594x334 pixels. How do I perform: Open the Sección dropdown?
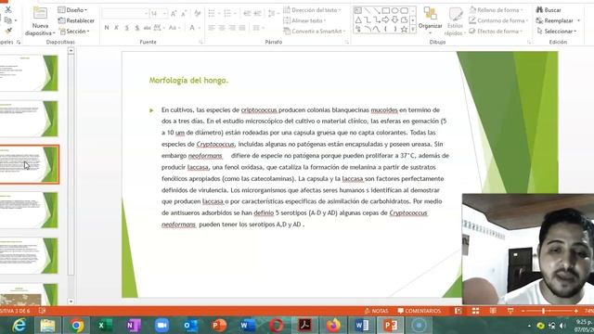coord(74,31)
